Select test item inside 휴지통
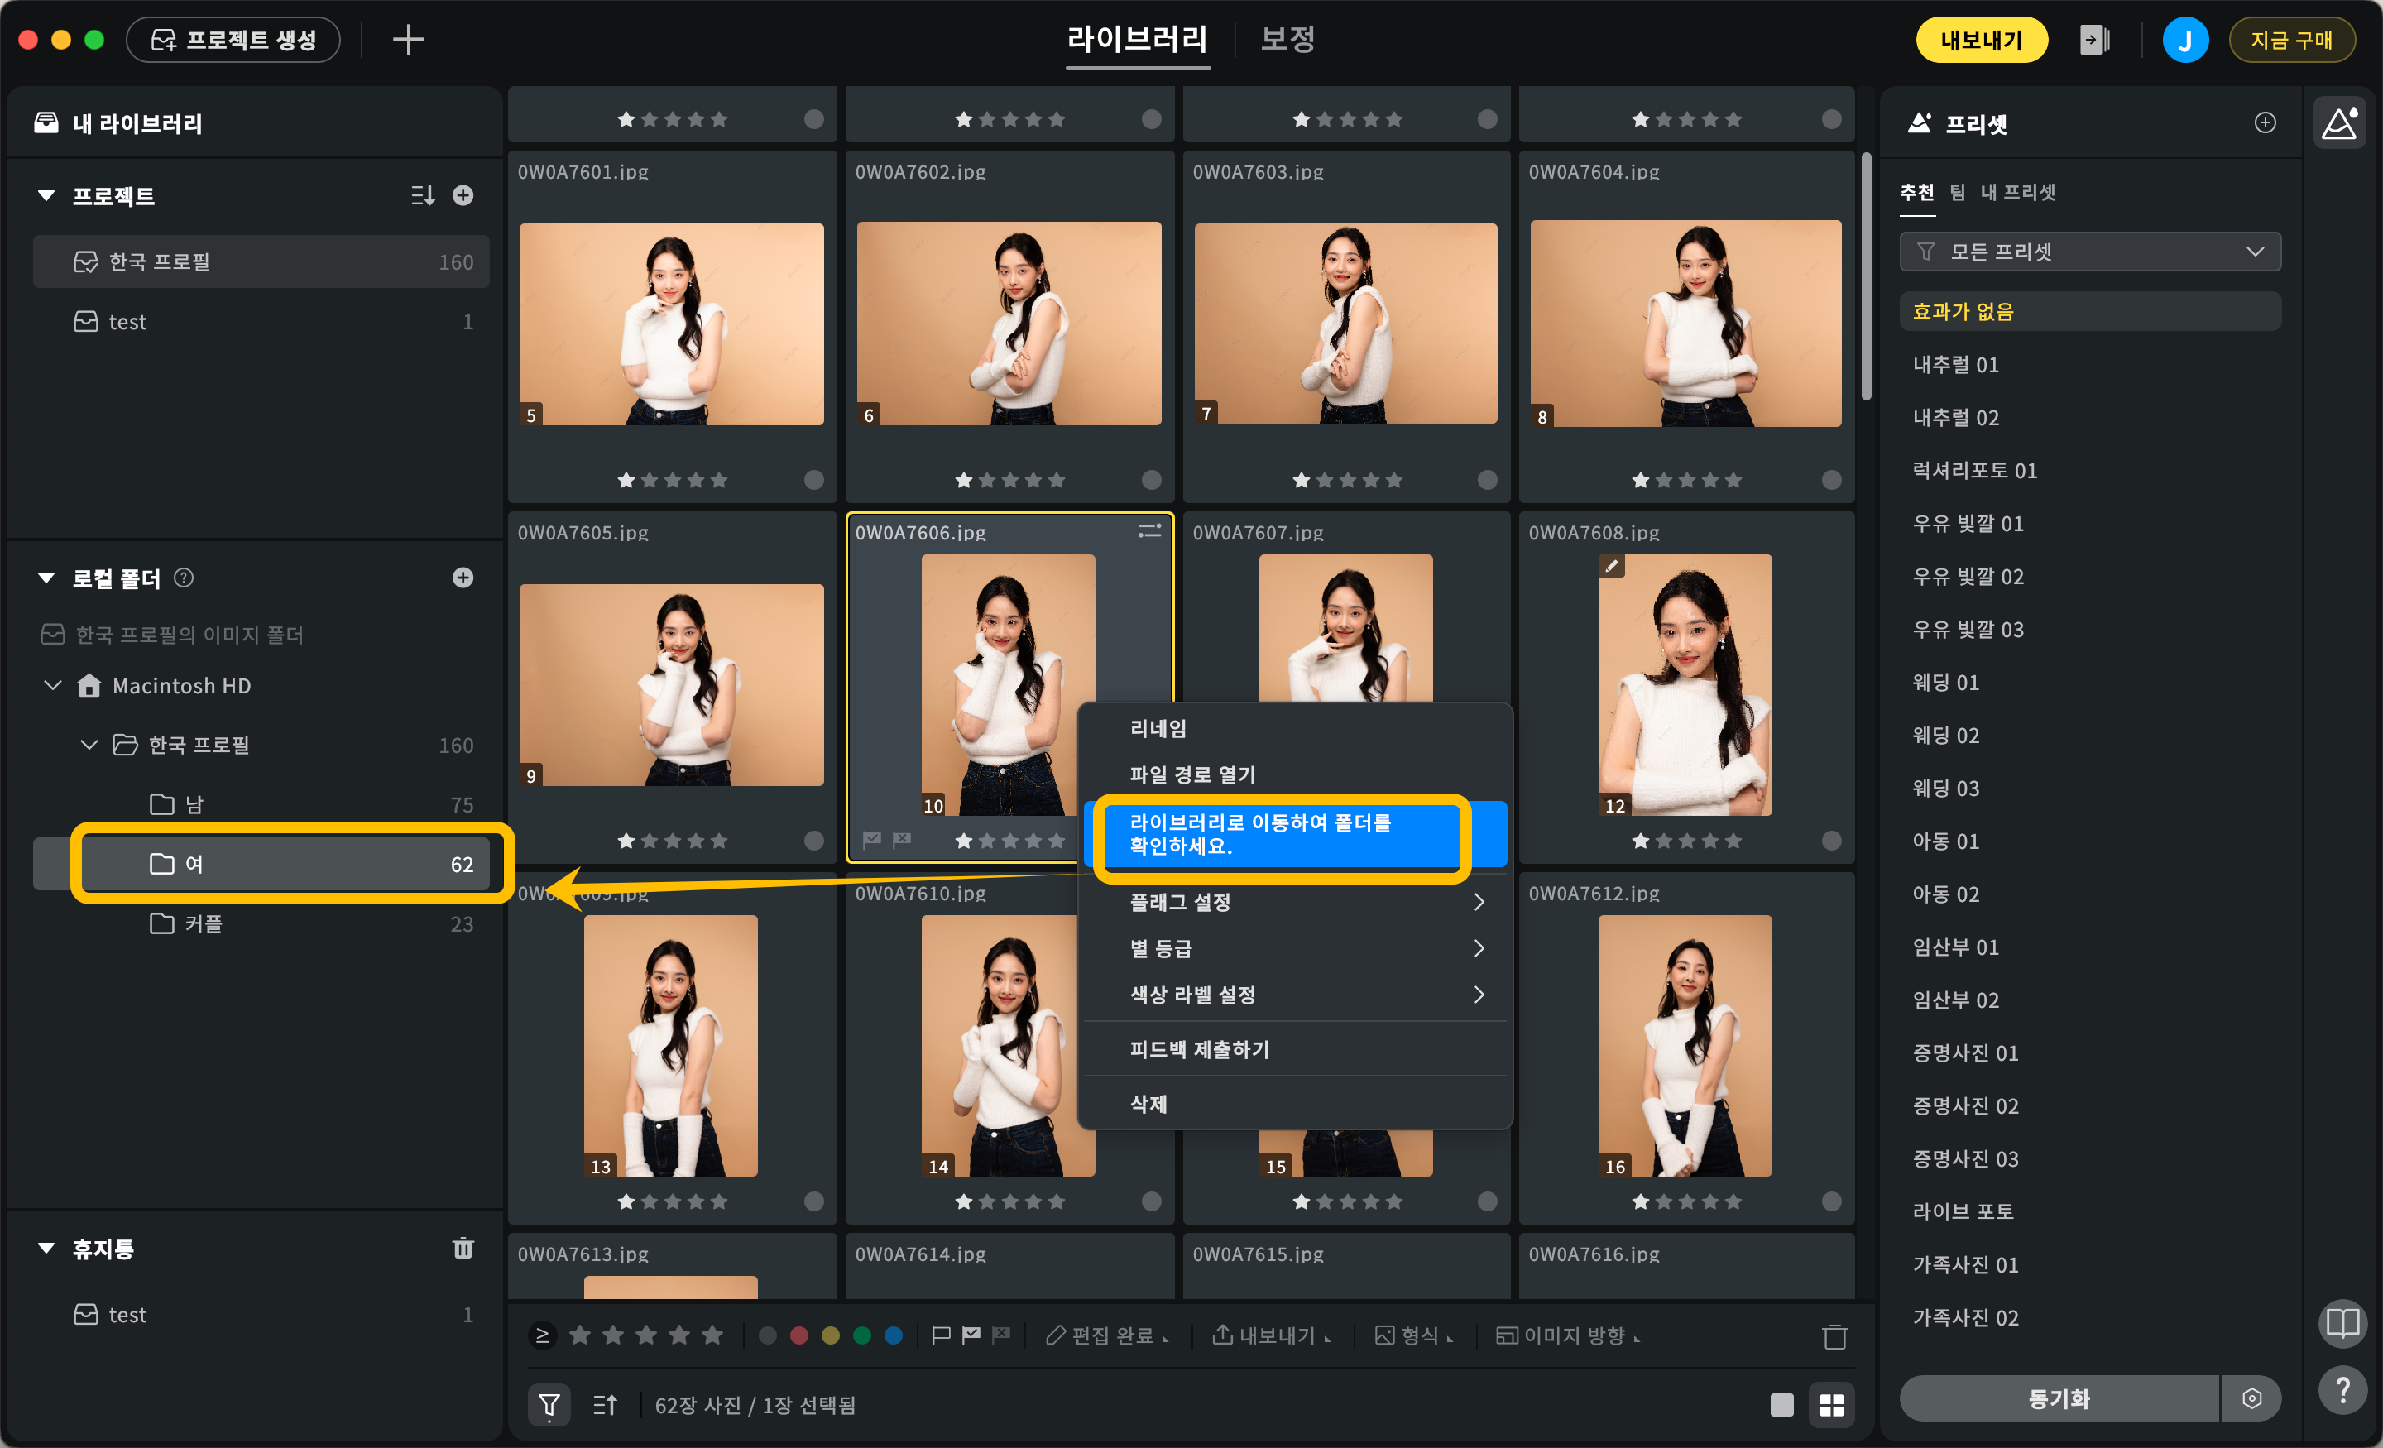2383x1448 pixels. pos(261,1314)
